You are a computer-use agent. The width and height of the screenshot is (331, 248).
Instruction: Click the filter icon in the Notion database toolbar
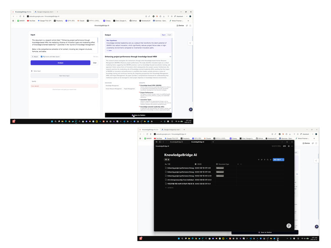point(259,160)
